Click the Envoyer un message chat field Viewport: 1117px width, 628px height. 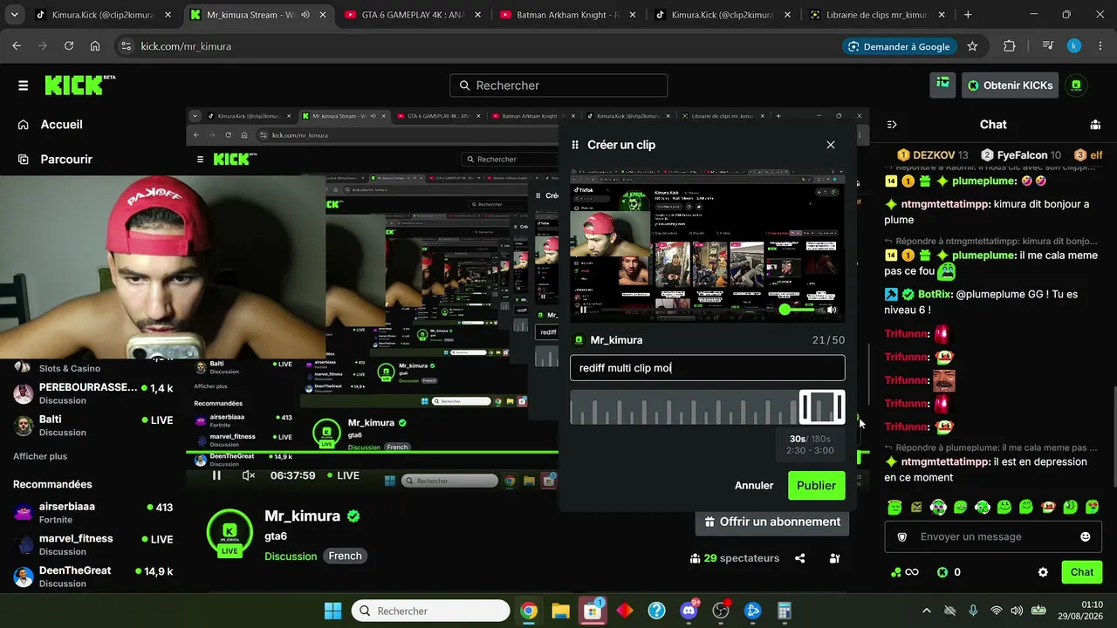tap(993, 536)
